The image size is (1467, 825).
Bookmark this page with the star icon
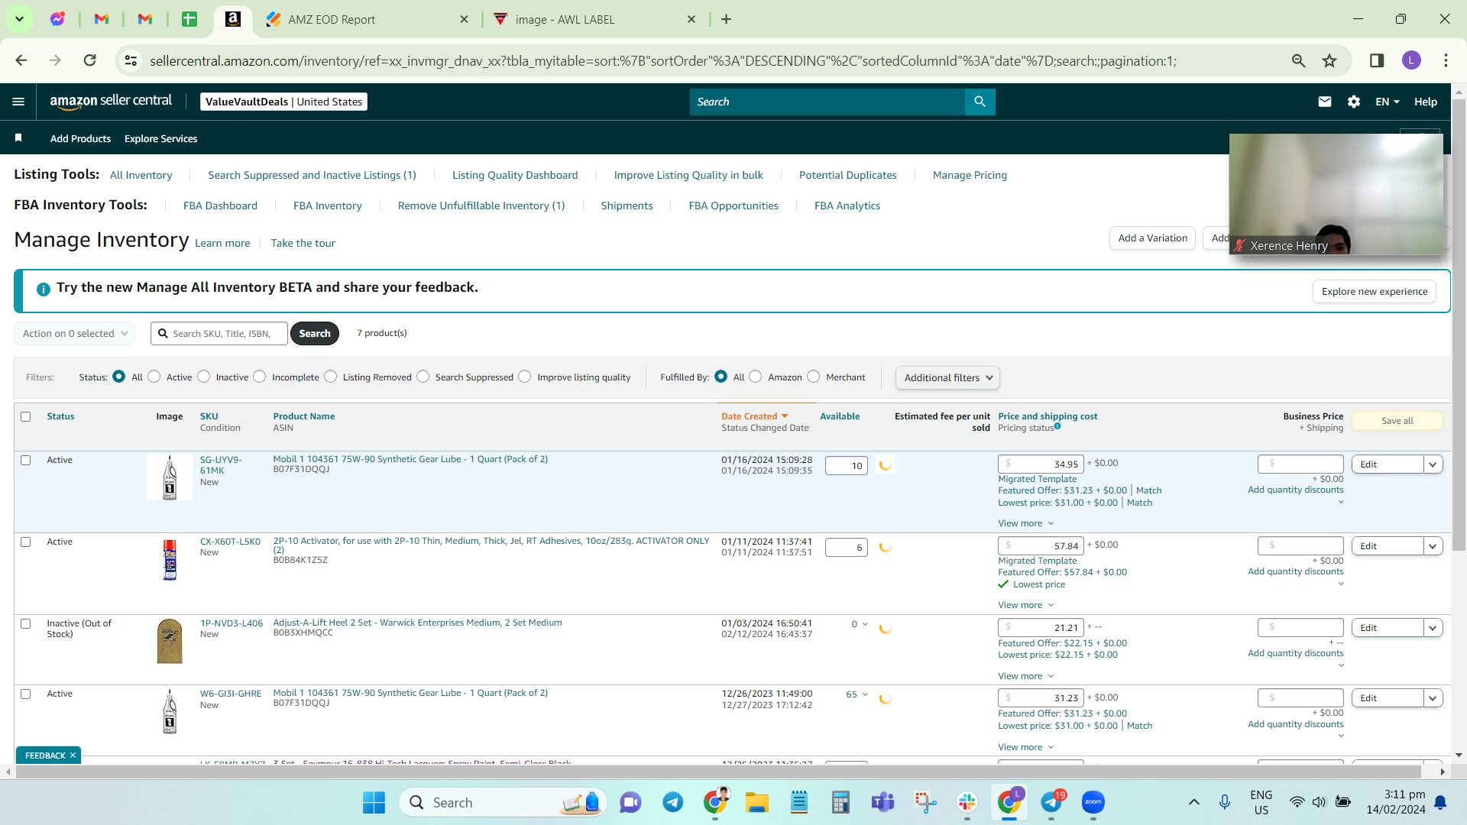pos(1330,60)
